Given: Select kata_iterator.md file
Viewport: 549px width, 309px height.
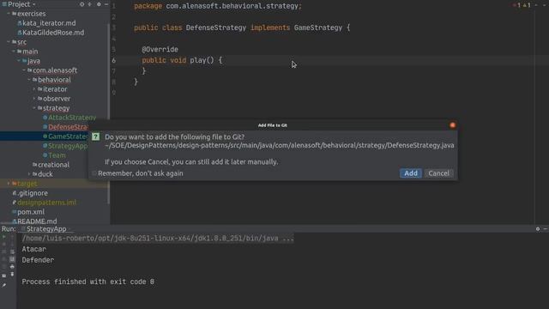Looking at the screenshot, I should (x=49, y=23).
